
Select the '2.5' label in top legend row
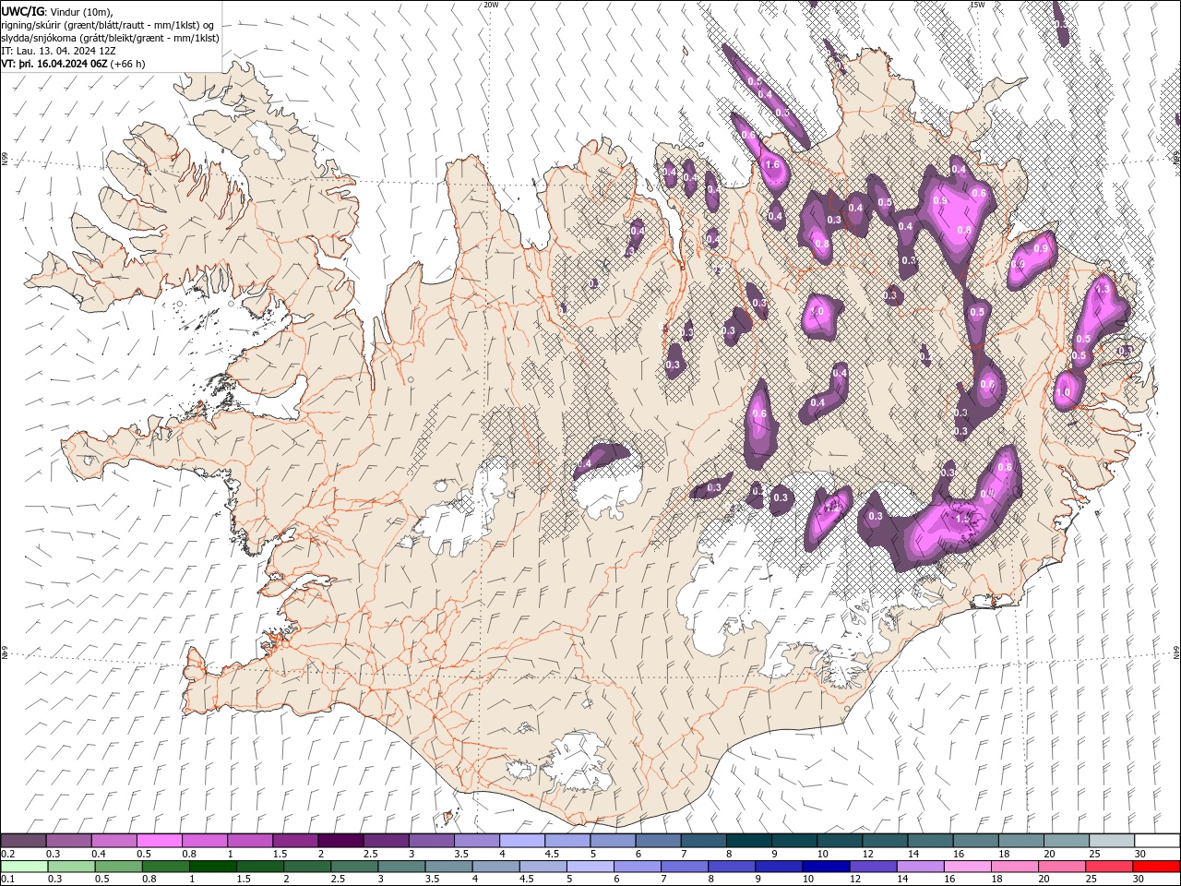pyautogui.click(x=370, y=854)
